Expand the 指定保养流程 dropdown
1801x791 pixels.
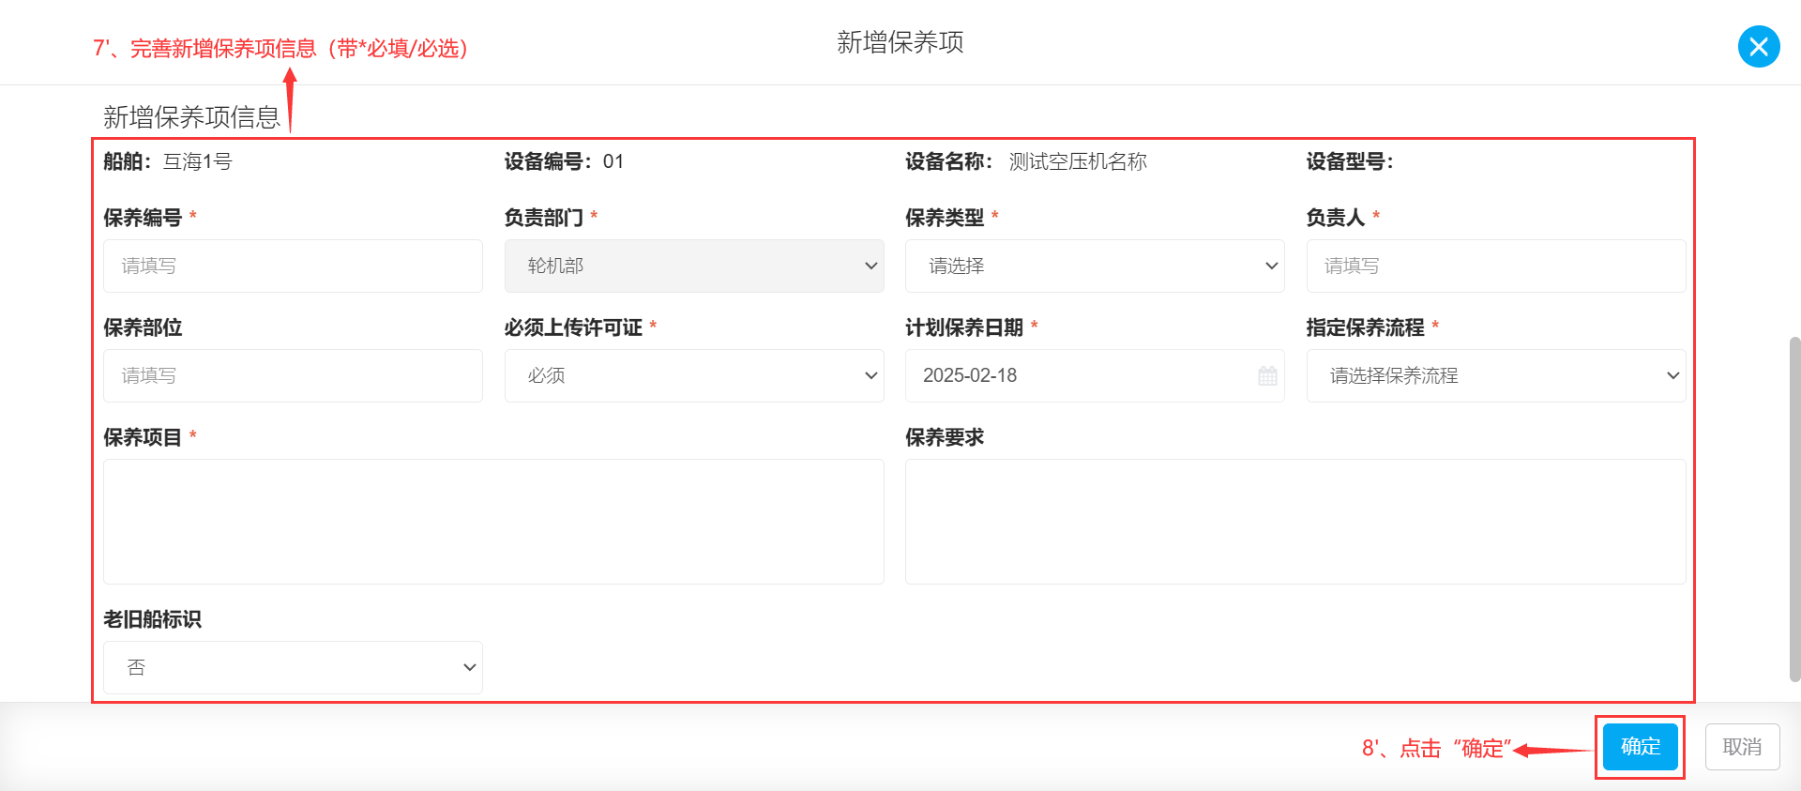(x=1496, y=375)
